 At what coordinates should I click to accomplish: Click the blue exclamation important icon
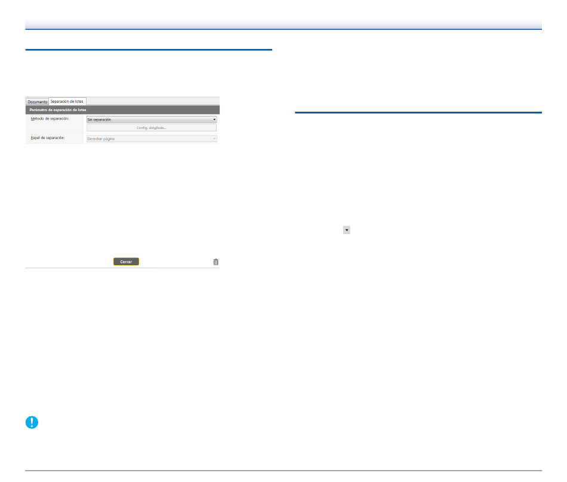(x=32, y=422)
